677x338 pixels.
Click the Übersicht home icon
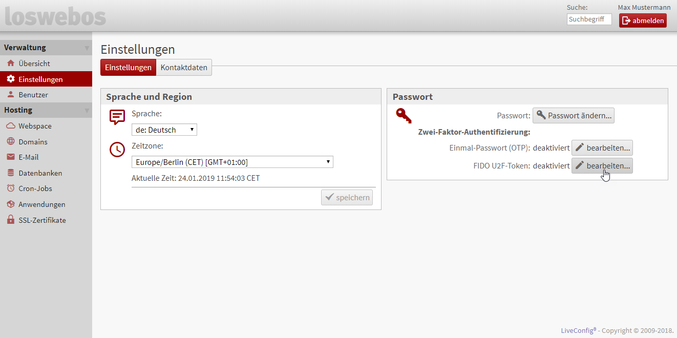(10, 64)
